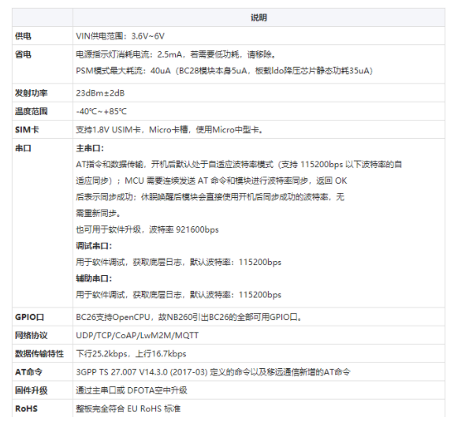Select the SIM卡 row label
Viewport: 454px width, 436px height.
point(27,129)
